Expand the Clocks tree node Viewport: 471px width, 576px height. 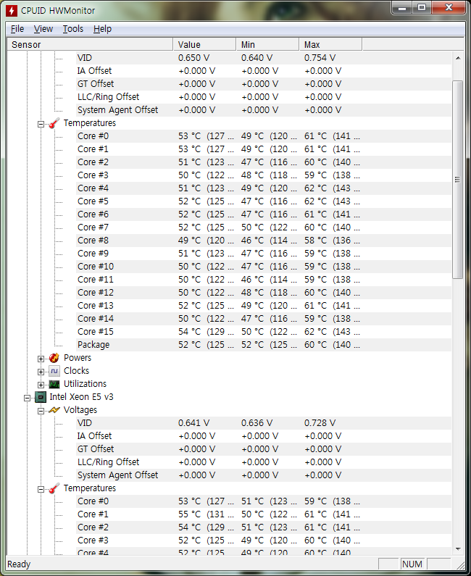click(x=41, y=372)
